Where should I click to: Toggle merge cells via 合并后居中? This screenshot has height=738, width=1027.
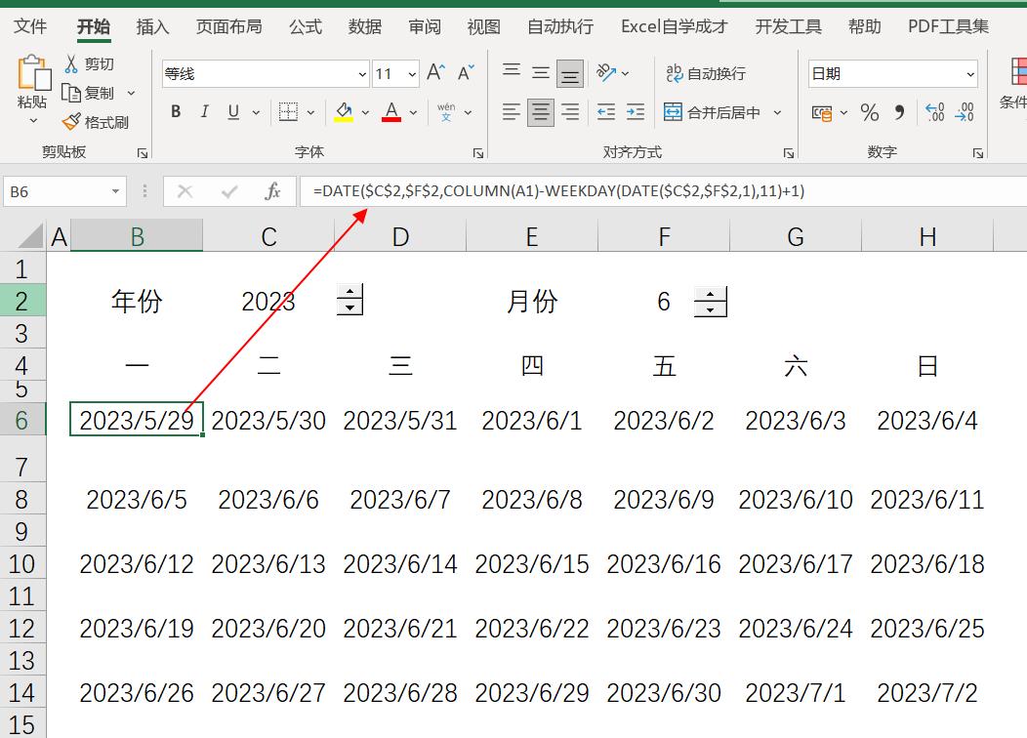click(716, 112)
